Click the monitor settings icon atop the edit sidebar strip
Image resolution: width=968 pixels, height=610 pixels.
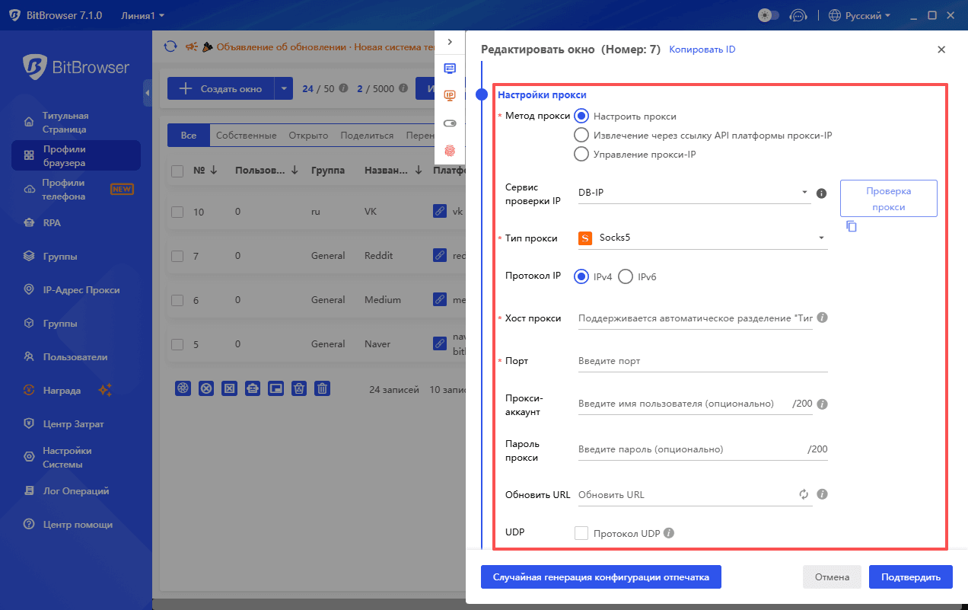(x=450, y=68)
